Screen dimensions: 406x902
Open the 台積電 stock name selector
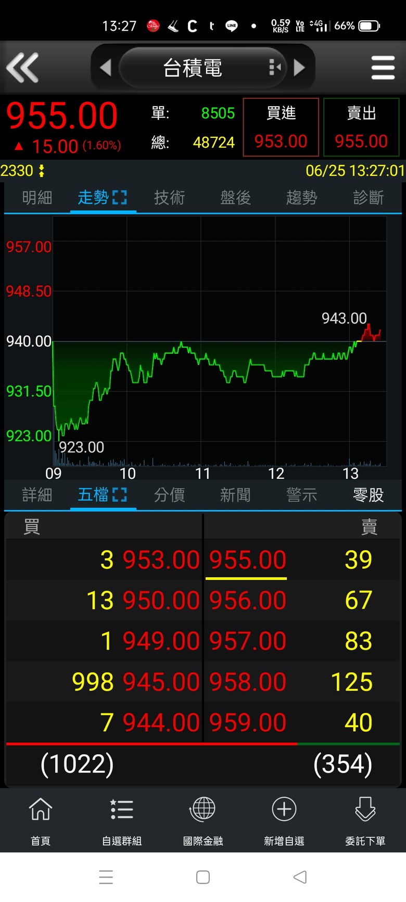[x=203, y=68]
